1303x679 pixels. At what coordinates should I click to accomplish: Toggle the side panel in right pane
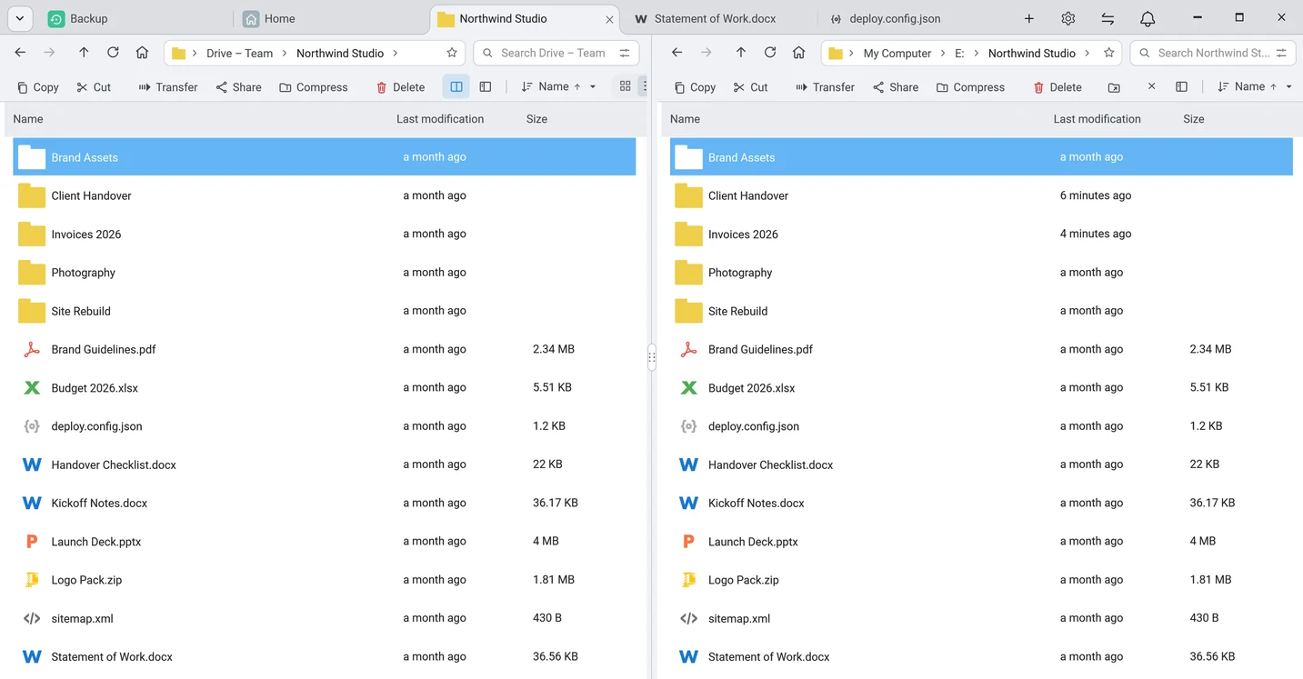(x=1181, y=86)
